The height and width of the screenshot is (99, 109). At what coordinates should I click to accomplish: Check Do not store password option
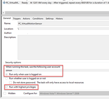coord(10,83)
